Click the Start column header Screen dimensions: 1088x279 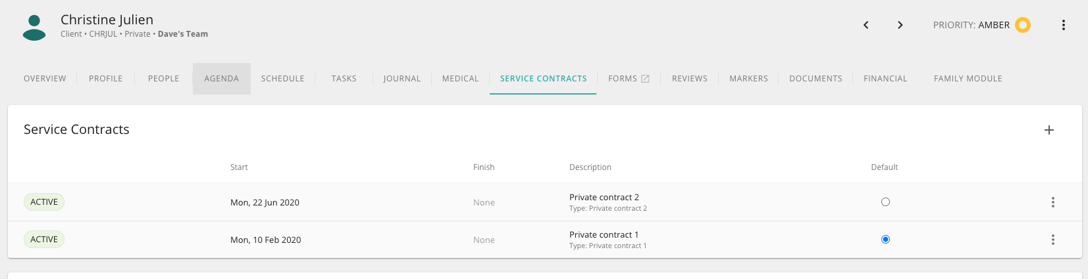pyautogui.click(x=239, y=167)
